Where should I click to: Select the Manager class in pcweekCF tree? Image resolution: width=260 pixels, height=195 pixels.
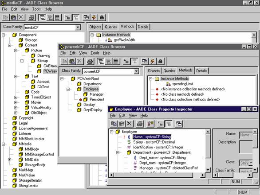point(97,94)
